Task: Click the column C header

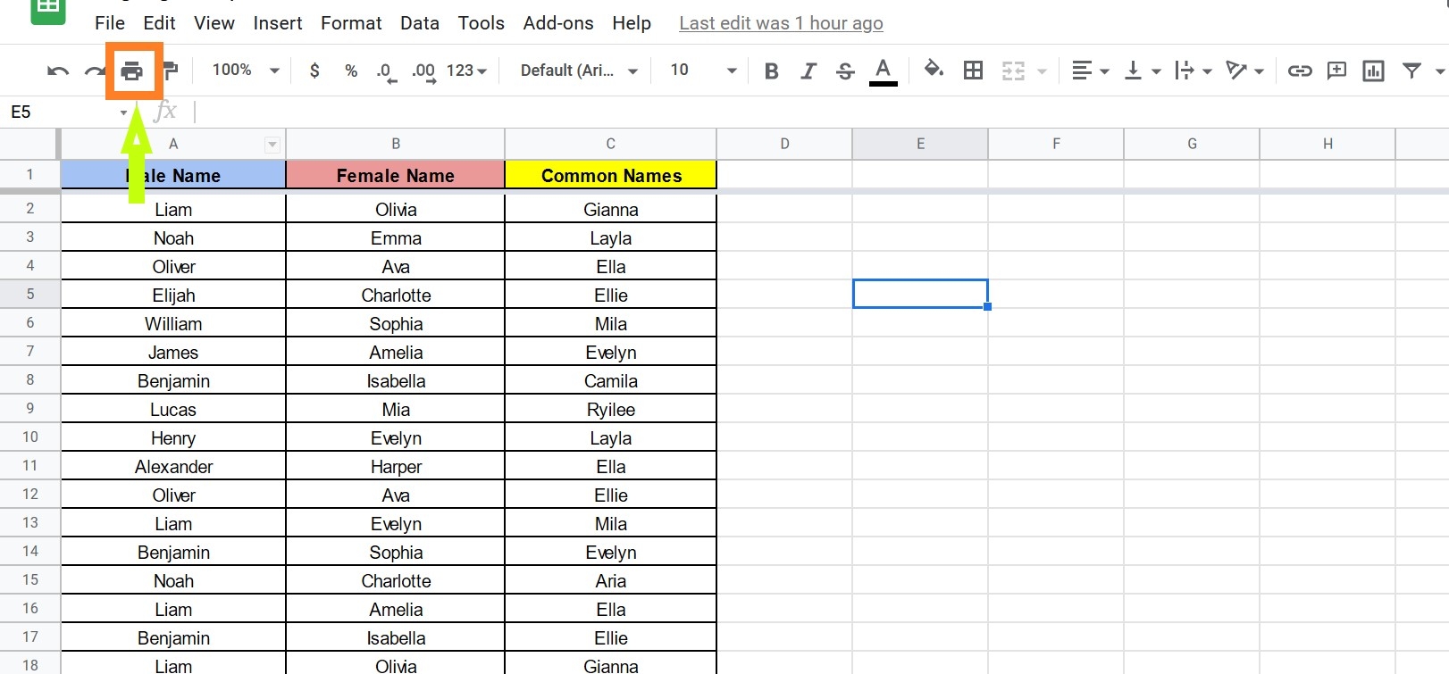Action: click(x=610, y=144)
